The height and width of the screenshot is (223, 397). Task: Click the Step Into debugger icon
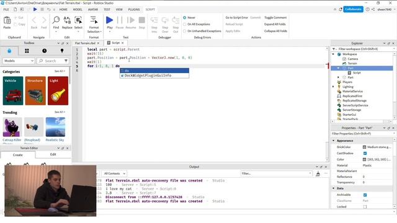(154, 20)
